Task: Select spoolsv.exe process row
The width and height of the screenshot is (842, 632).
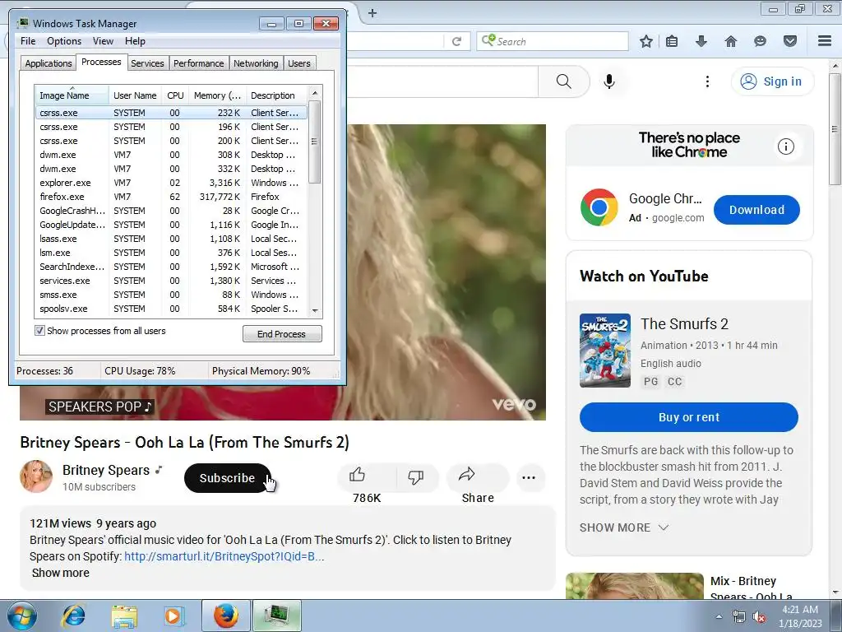Action: coord(171,309)
